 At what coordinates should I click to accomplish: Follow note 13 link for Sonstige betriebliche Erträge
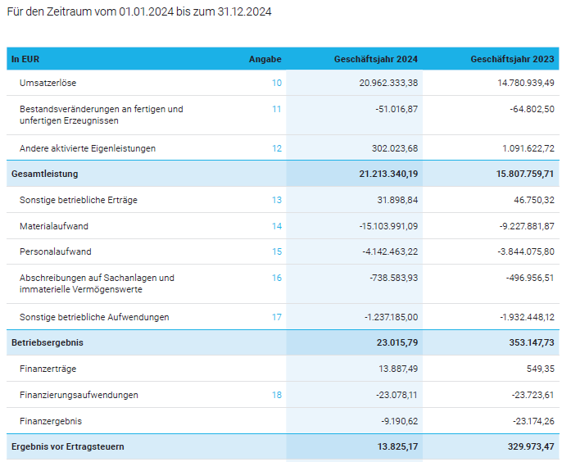(276, 200)
